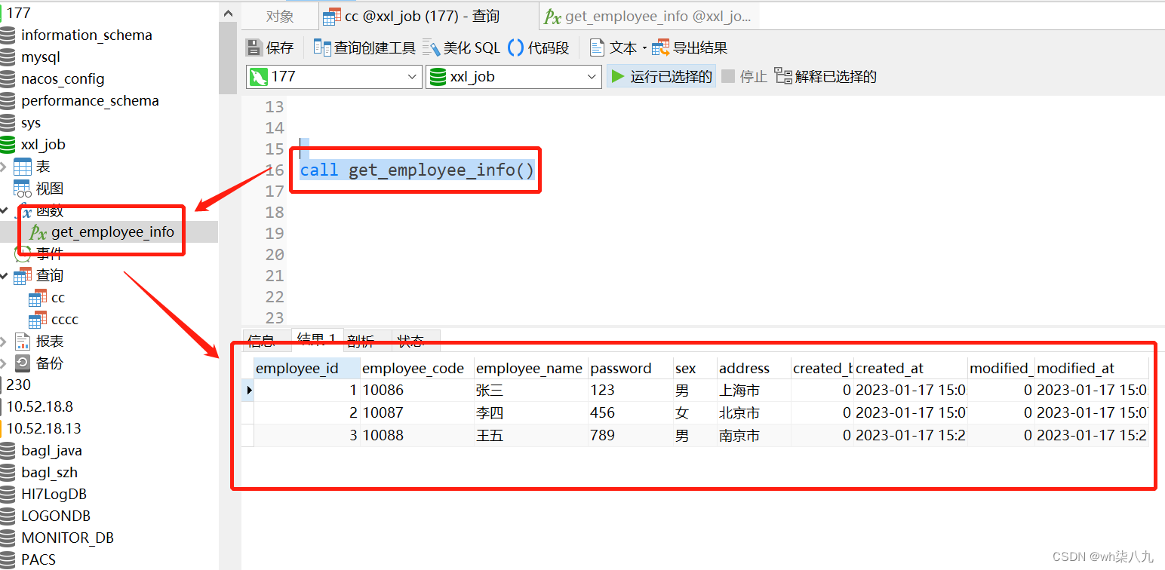Screen dimensions: 1165x570
Task: Click password cell 456
Action: pyautogui.click(x=631, y=413)
